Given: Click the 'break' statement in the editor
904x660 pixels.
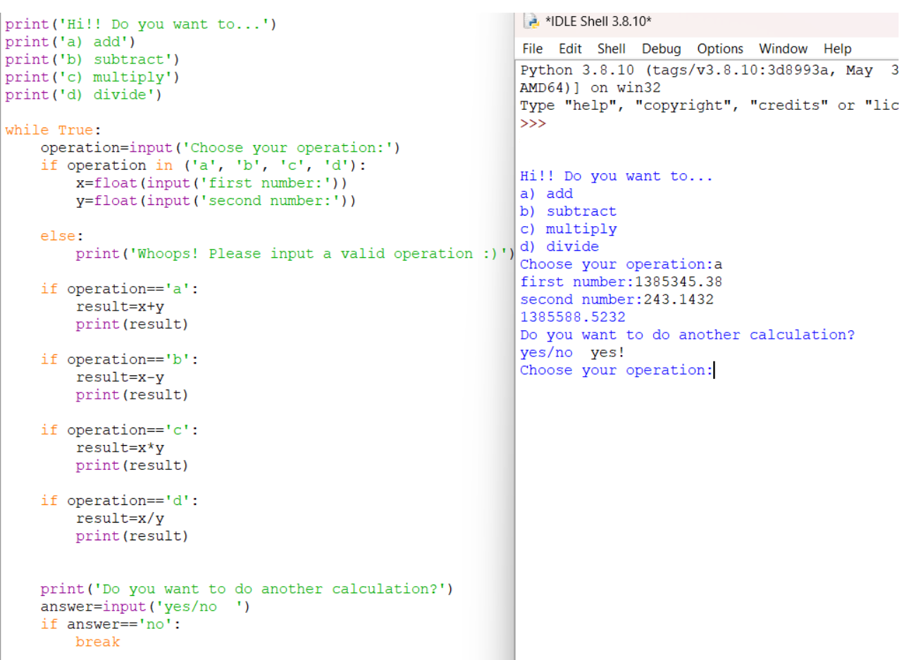Looking at the screenshot, I should pos(97,642).
